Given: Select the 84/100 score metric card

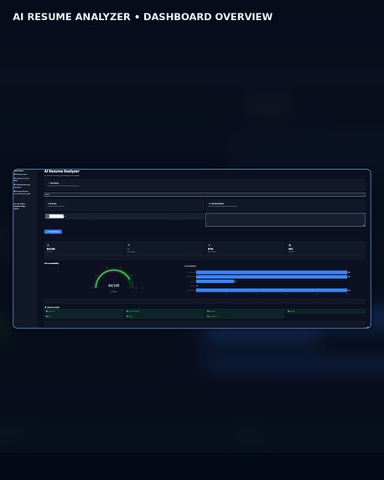Looking at the screenshot, I should [x=84, y=248].
